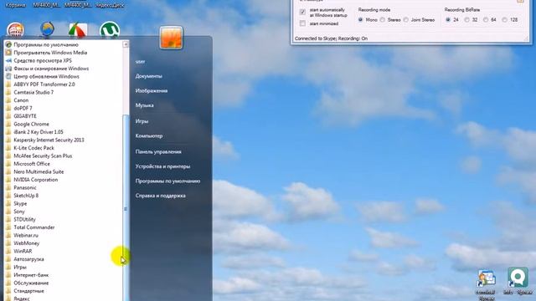Viewport: 536px width, 301px height.
Task: Expand the GIGABYTE folder
Action: tap(21, 116)
